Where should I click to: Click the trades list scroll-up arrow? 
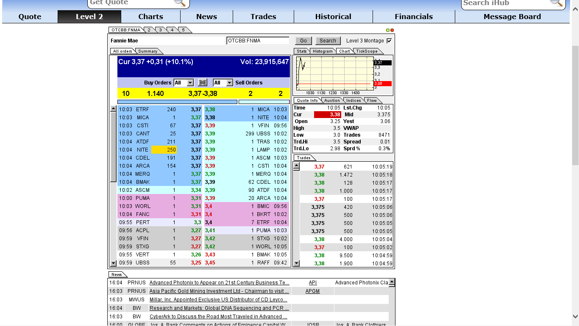click(x=296, y=166)
